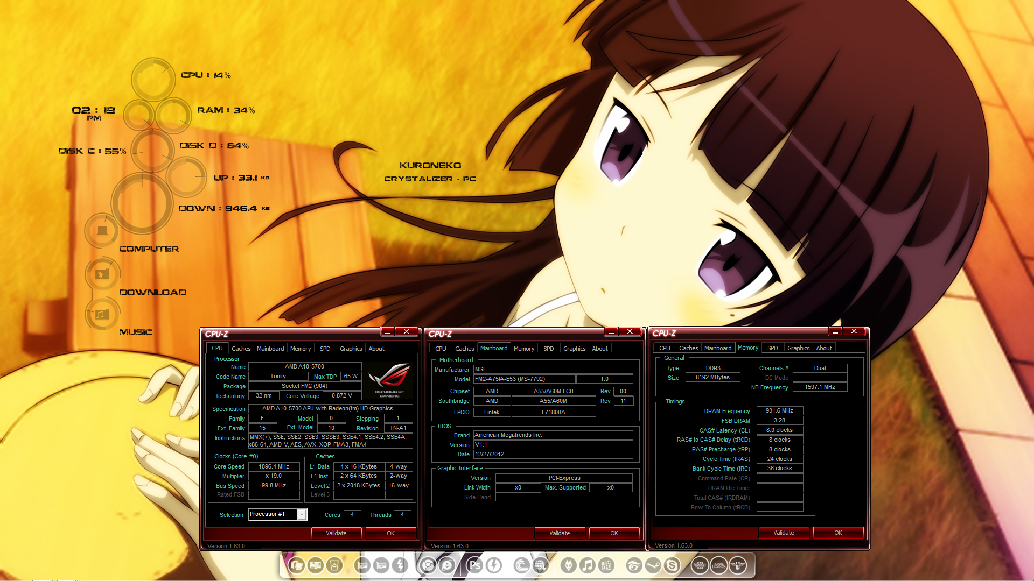Image resolution: width=1034 pixels, height=581 pixels.
Task: Click Validate in the left CPU-Z window
Action: tap(336, 533)
